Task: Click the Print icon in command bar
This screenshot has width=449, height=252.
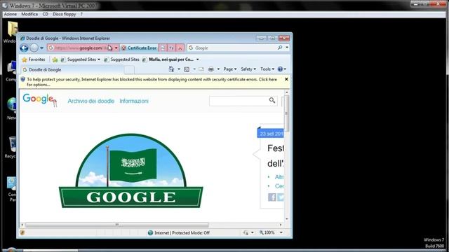Action: (x=211, y=69)
